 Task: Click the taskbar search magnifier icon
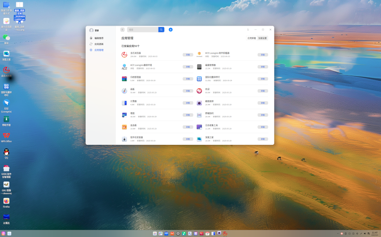point(9,234)
